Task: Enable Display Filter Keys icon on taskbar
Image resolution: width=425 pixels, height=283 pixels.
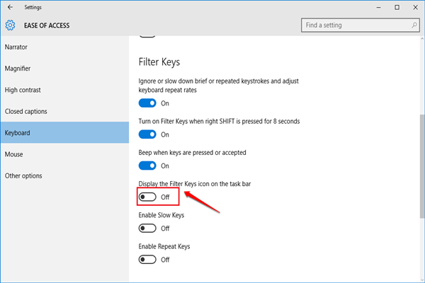Action: click(x=147, y=197)
